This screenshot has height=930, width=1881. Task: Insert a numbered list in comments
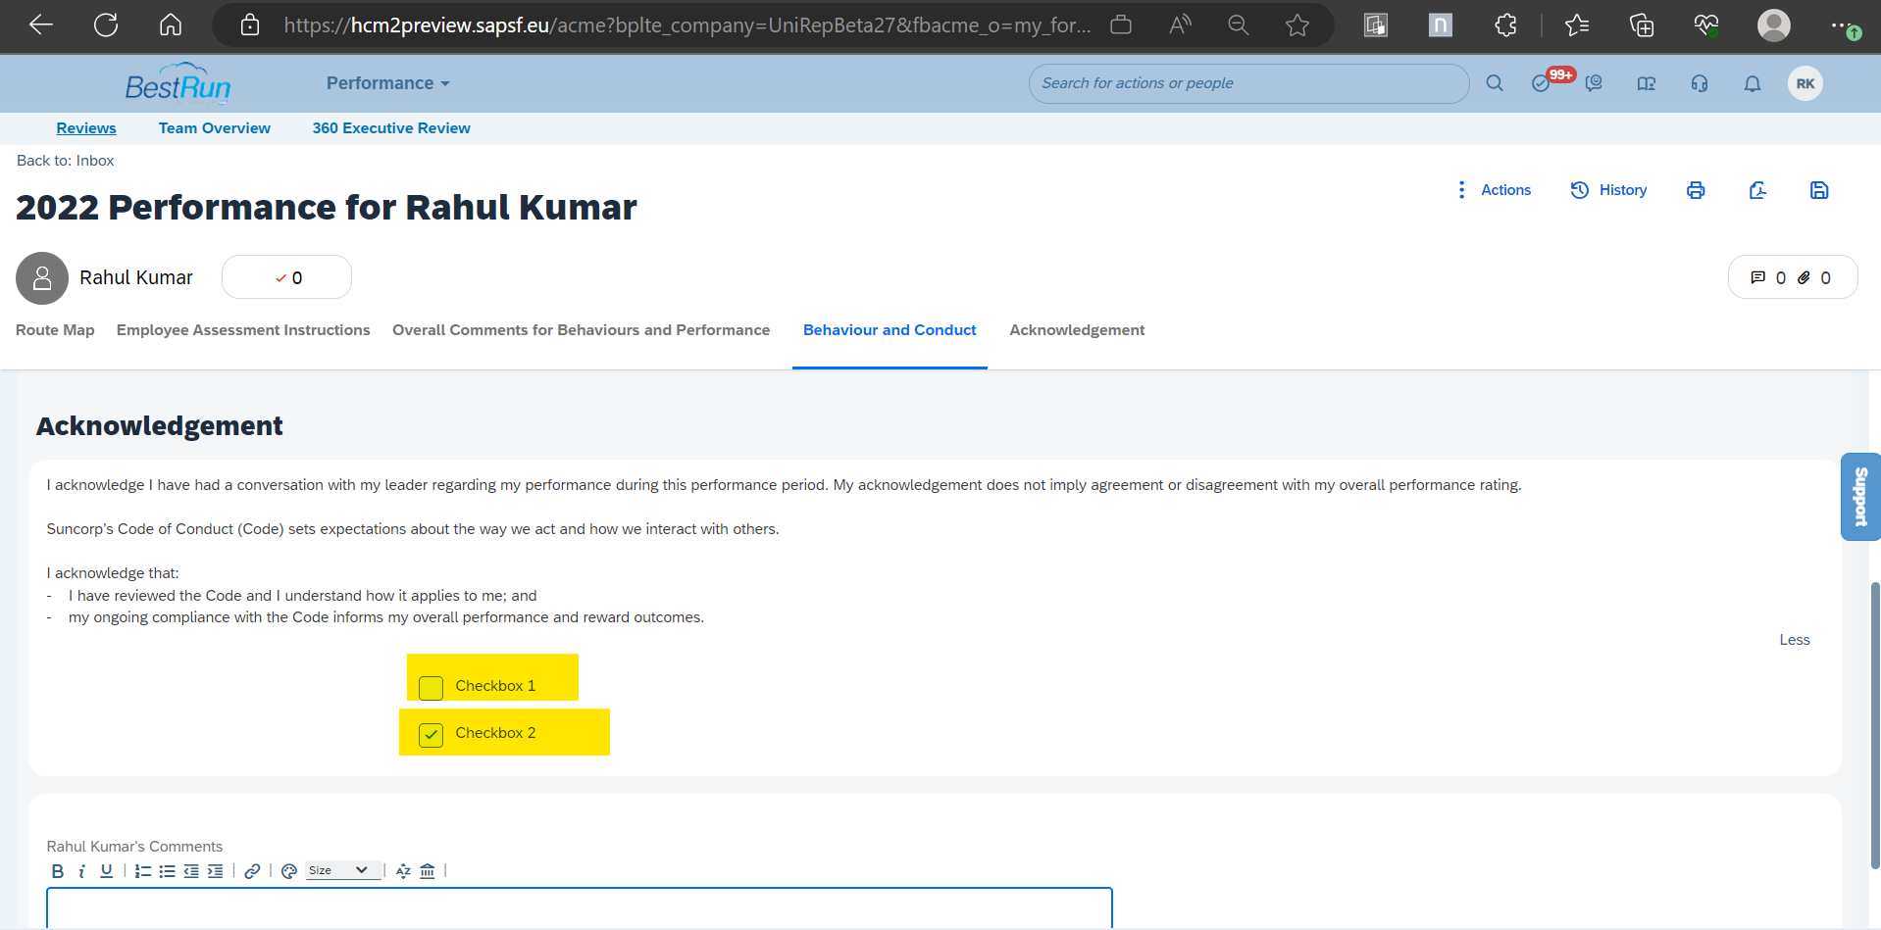143,871
